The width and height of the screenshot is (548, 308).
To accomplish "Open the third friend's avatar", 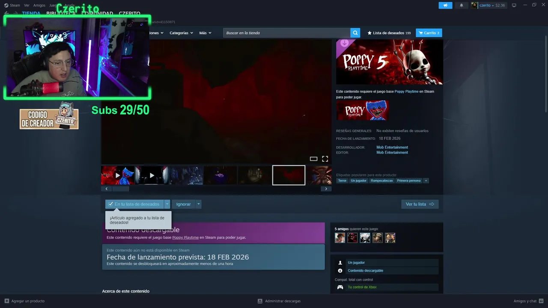I will coord(365,238).
